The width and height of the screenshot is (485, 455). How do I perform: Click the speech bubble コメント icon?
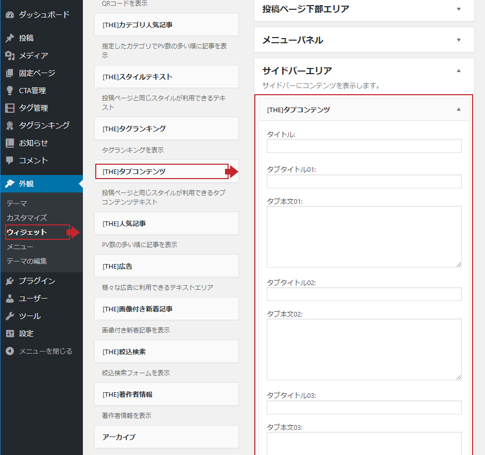point(10,161)
